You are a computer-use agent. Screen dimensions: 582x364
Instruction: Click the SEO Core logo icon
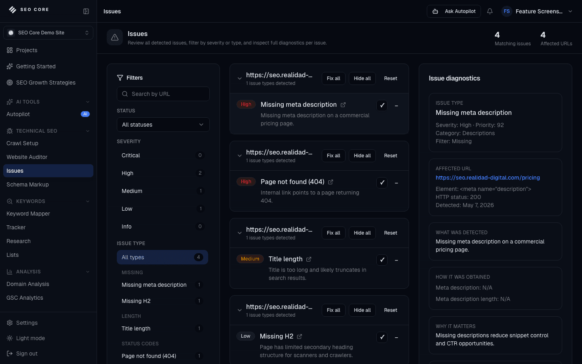coord(13,10)
